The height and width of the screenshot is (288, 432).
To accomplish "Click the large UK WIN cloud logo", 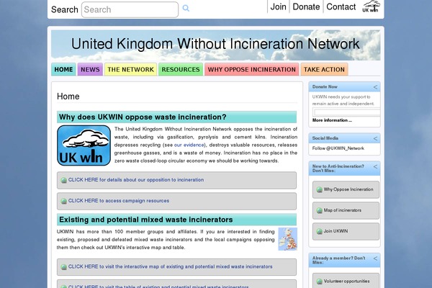I will point(84,145).
